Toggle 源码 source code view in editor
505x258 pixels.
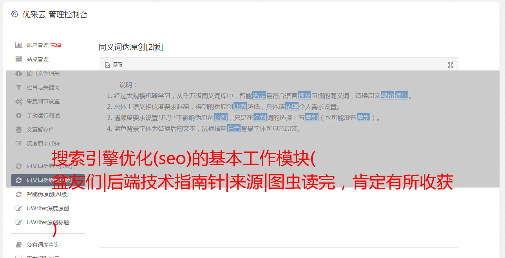(114, 65)
